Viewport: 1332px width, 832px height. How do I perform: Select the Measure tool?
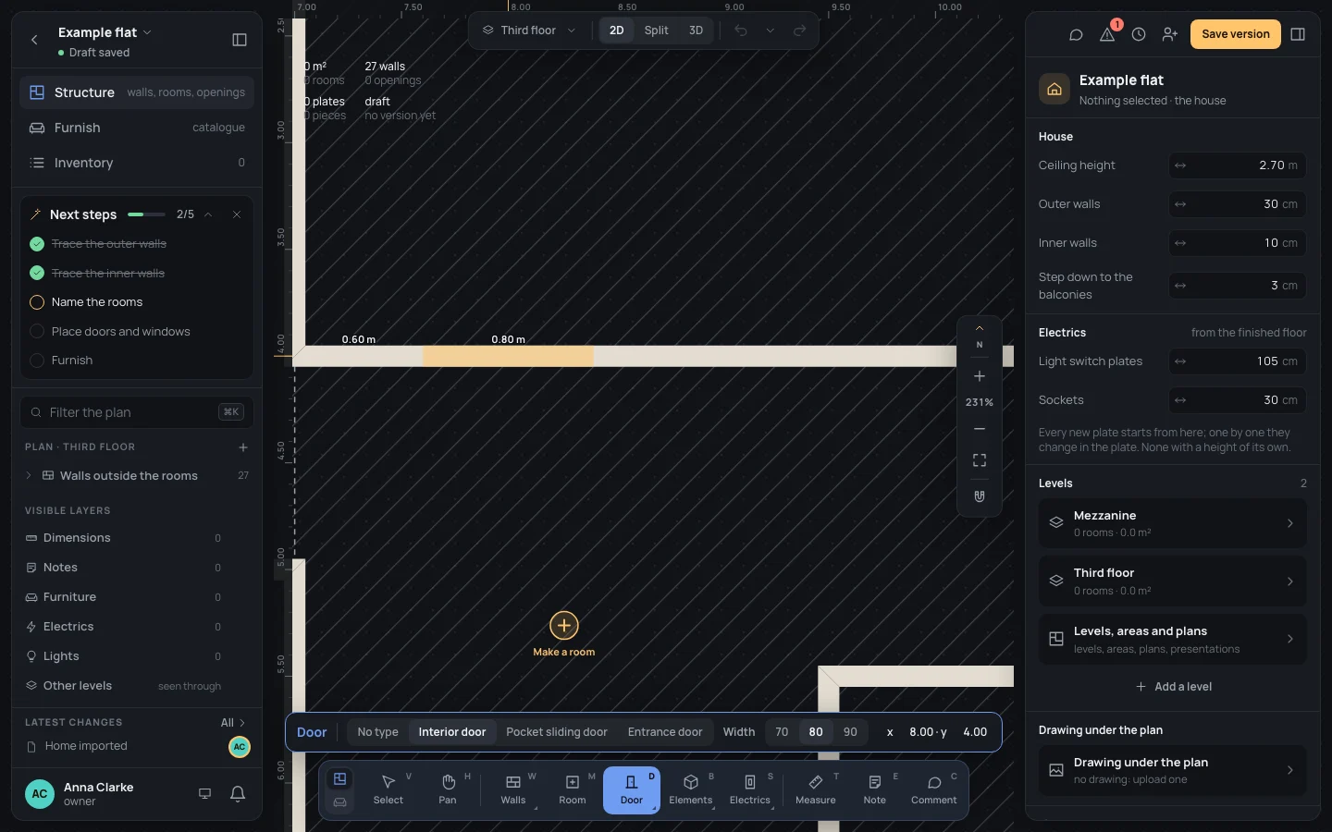816,790
